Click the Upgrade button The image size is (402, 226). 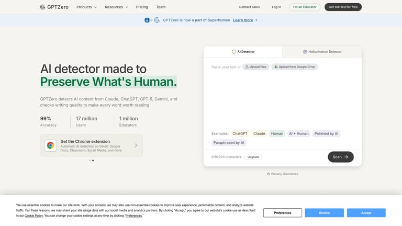253,157
